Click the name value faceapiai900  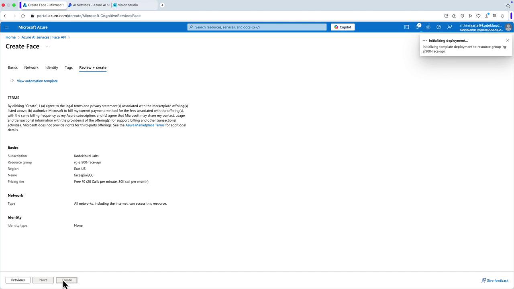coord(84,175)
